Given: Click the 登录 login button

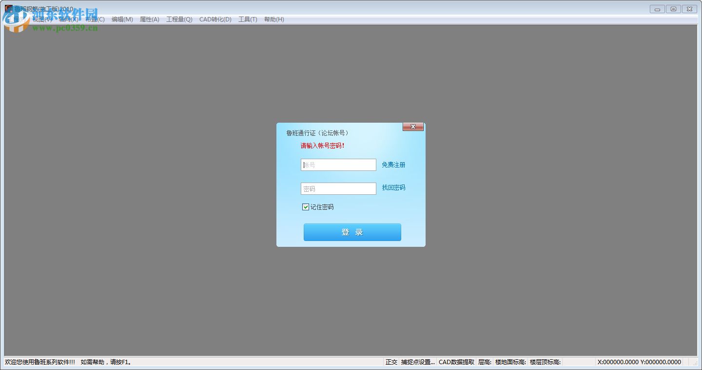Looking at the screenshot, I should [x=352, y=232].
